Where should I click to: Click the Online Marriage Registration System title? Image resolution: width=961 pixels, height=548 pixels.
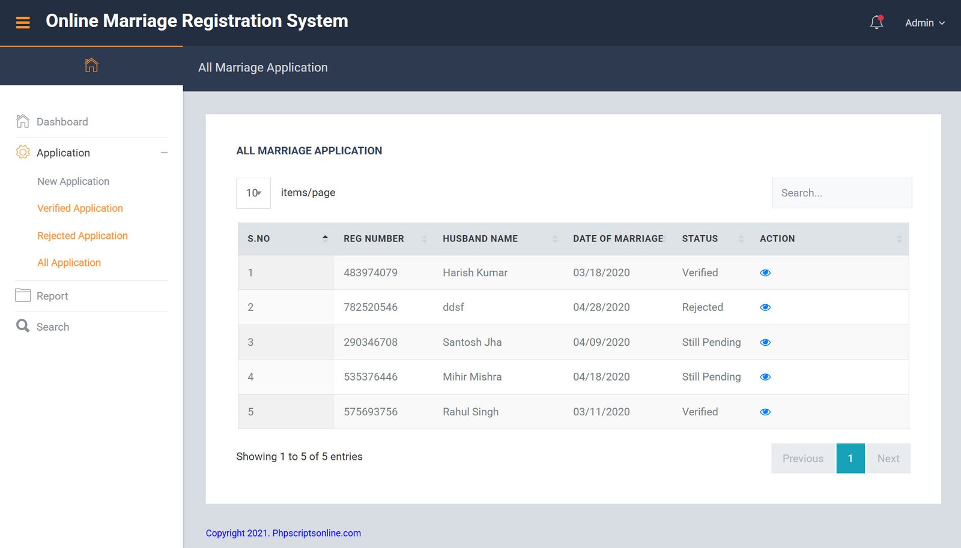click(x=197, y=21)
